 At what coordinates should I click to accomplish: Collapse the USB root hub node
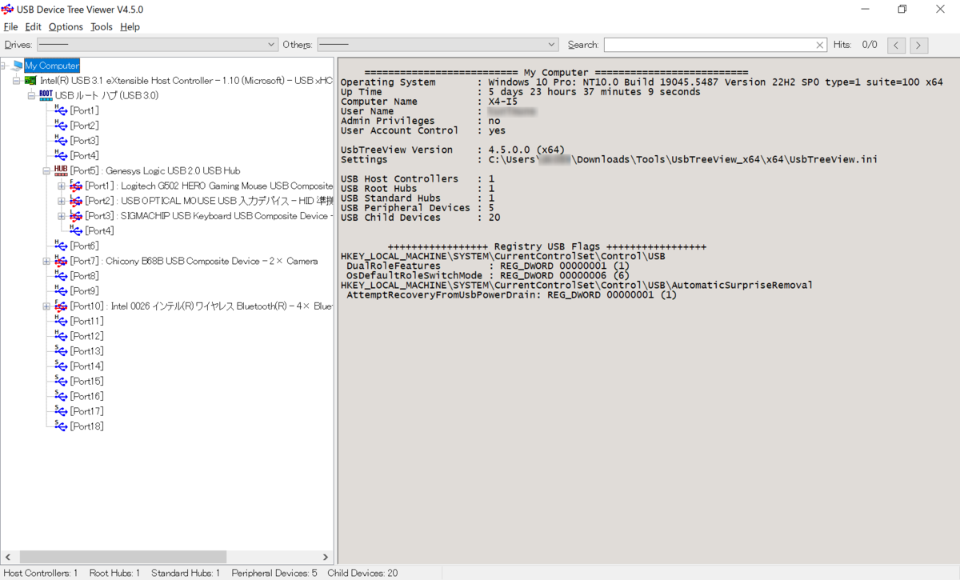[32, 95]
